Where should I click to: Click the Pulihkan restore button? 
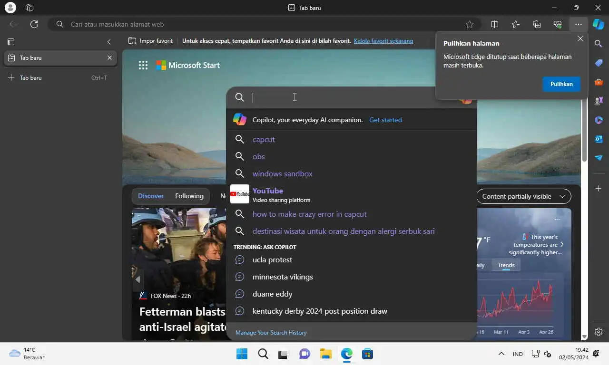pos(561,84)
